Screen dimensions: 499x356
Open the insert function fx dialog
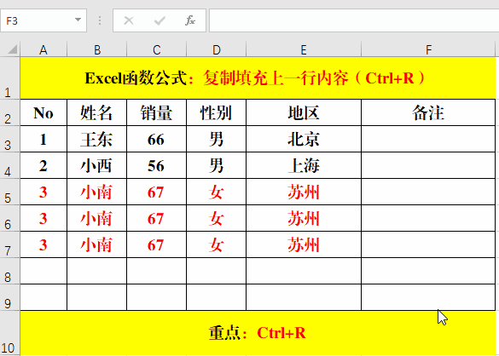click(x=190, y=20)
